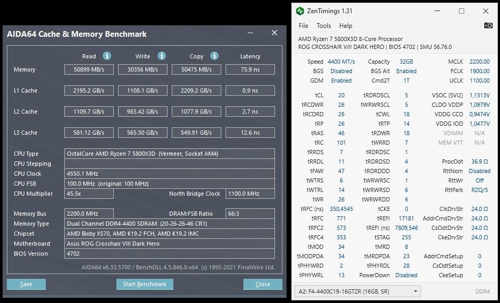The height and width of the screenshot is (303, 500).
Task: Minimize the AIDA64 benchmark window
Action: click(250, 33)
